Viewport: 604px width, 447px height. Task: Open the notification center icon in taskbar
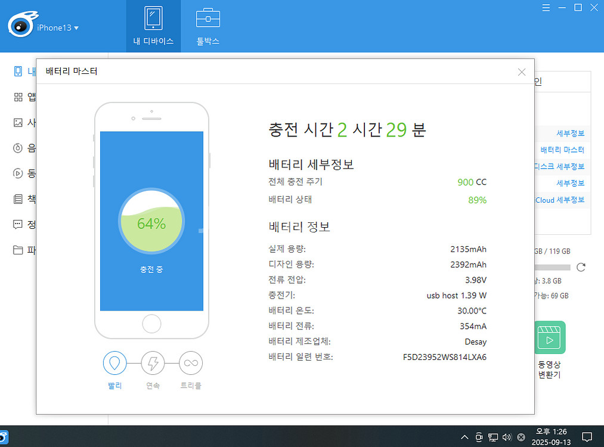pos(586,437)
